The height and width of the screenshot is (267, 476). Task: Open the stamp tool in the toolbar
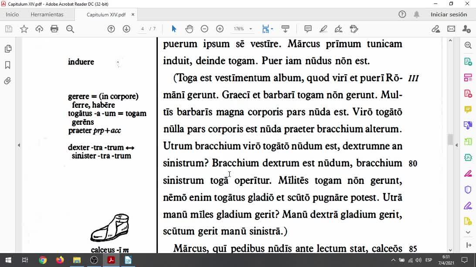coord(354,29)
